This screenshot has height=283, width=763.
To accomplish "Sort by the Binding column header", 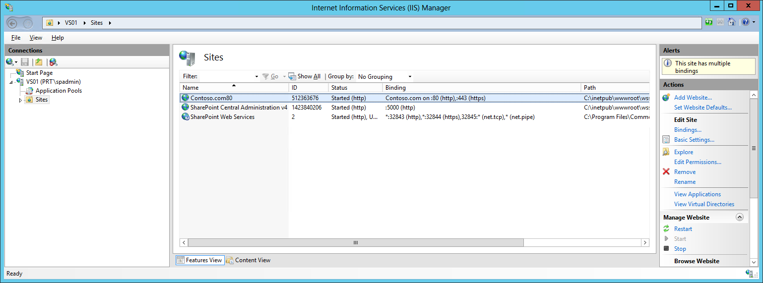I will tap(482, 88).
